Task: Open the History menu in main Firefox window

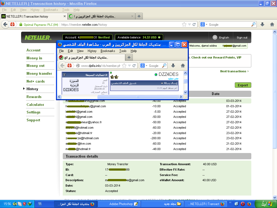Action: [35, 10]
